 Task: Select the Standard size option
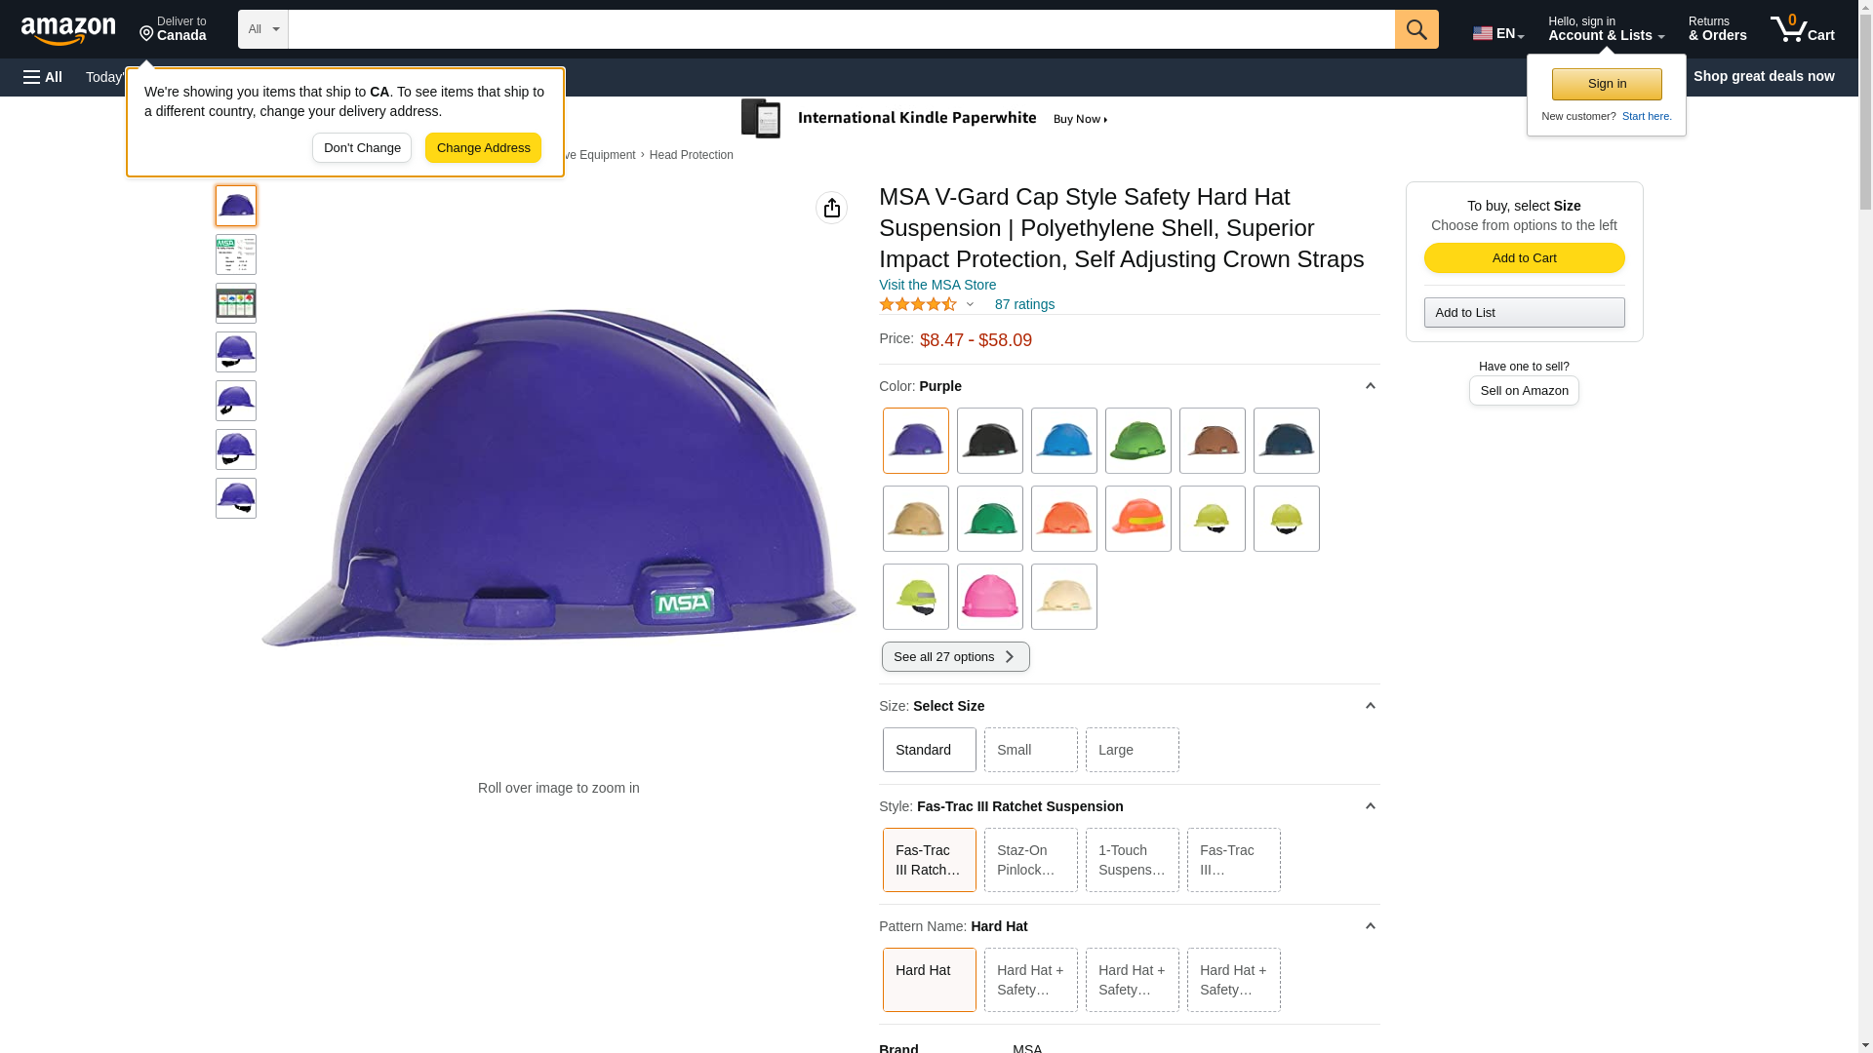pos(929,750)
